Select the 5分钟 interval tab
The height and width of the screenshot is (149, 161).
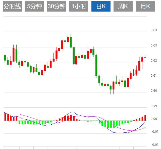34,6
